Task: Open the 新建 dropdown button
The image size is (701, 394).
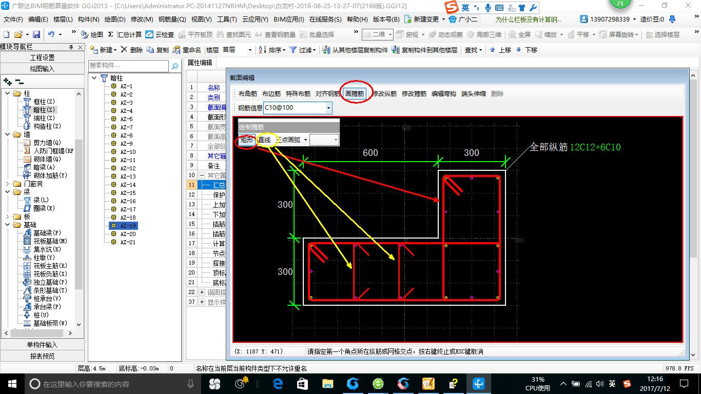Action: tap(104, 50)
